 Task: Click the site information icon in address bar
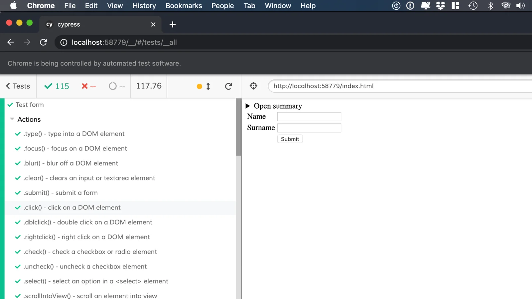[64, 43]
